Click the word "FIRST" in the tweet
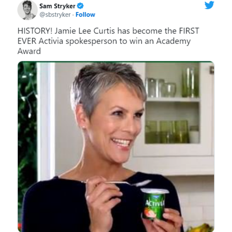The height and width of the screenshot is (232, 232). [189, 31]
